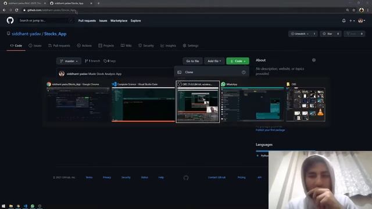Star the repository
Image resolution: width=372 pixels, height=209 pixels.
(x=327, y=34)
